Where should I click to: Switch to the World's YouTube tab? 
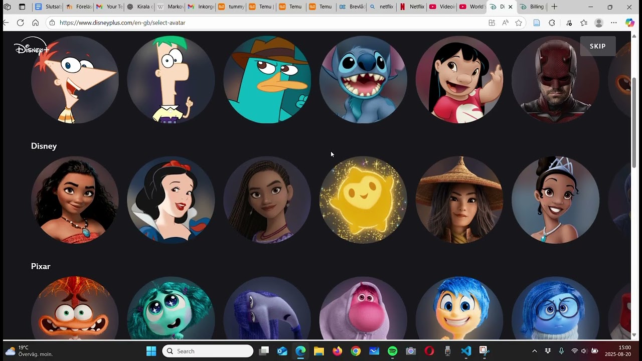coord(472,7)
